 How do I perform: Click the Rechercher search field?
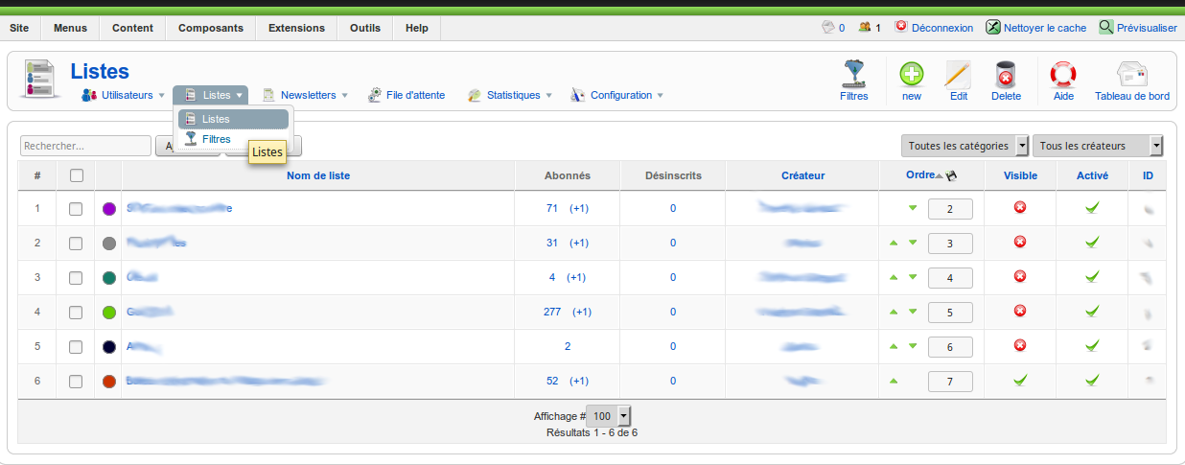(x=85, y=146)
